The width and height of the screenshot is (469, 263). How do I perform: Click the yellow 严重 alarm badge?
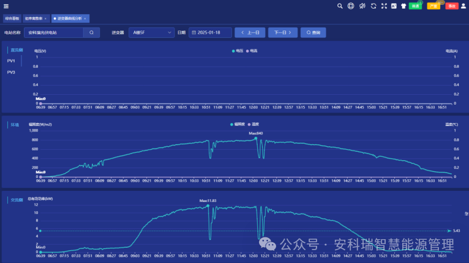pyautogui.click(x=433, y=6)
